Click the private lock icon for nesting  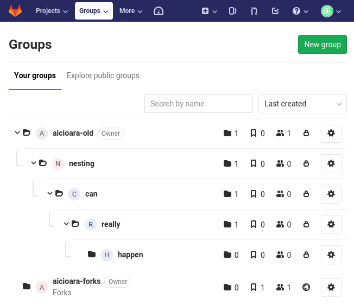click(306, 163)
